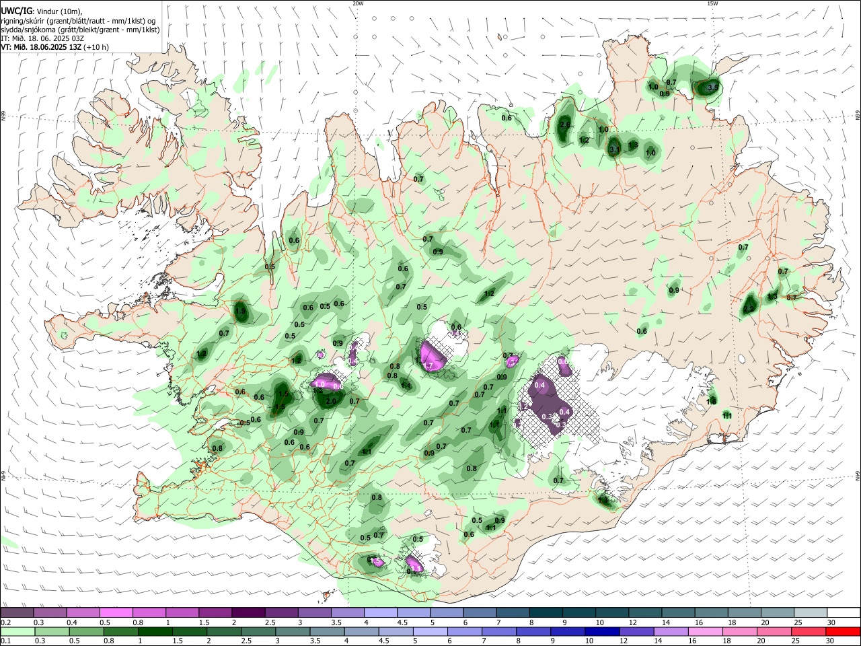Click the 1.7 snow value on the glacier
861x646 pixels.
click(428, 366)
